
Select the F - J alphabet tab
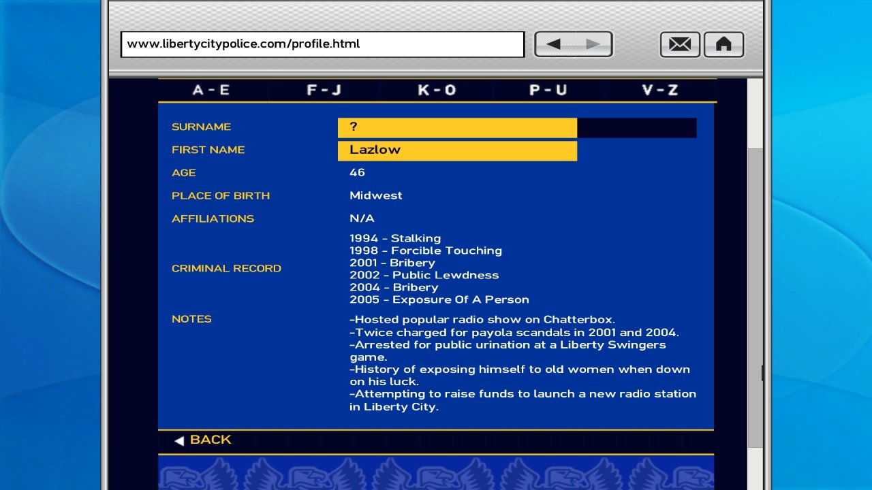324,90
